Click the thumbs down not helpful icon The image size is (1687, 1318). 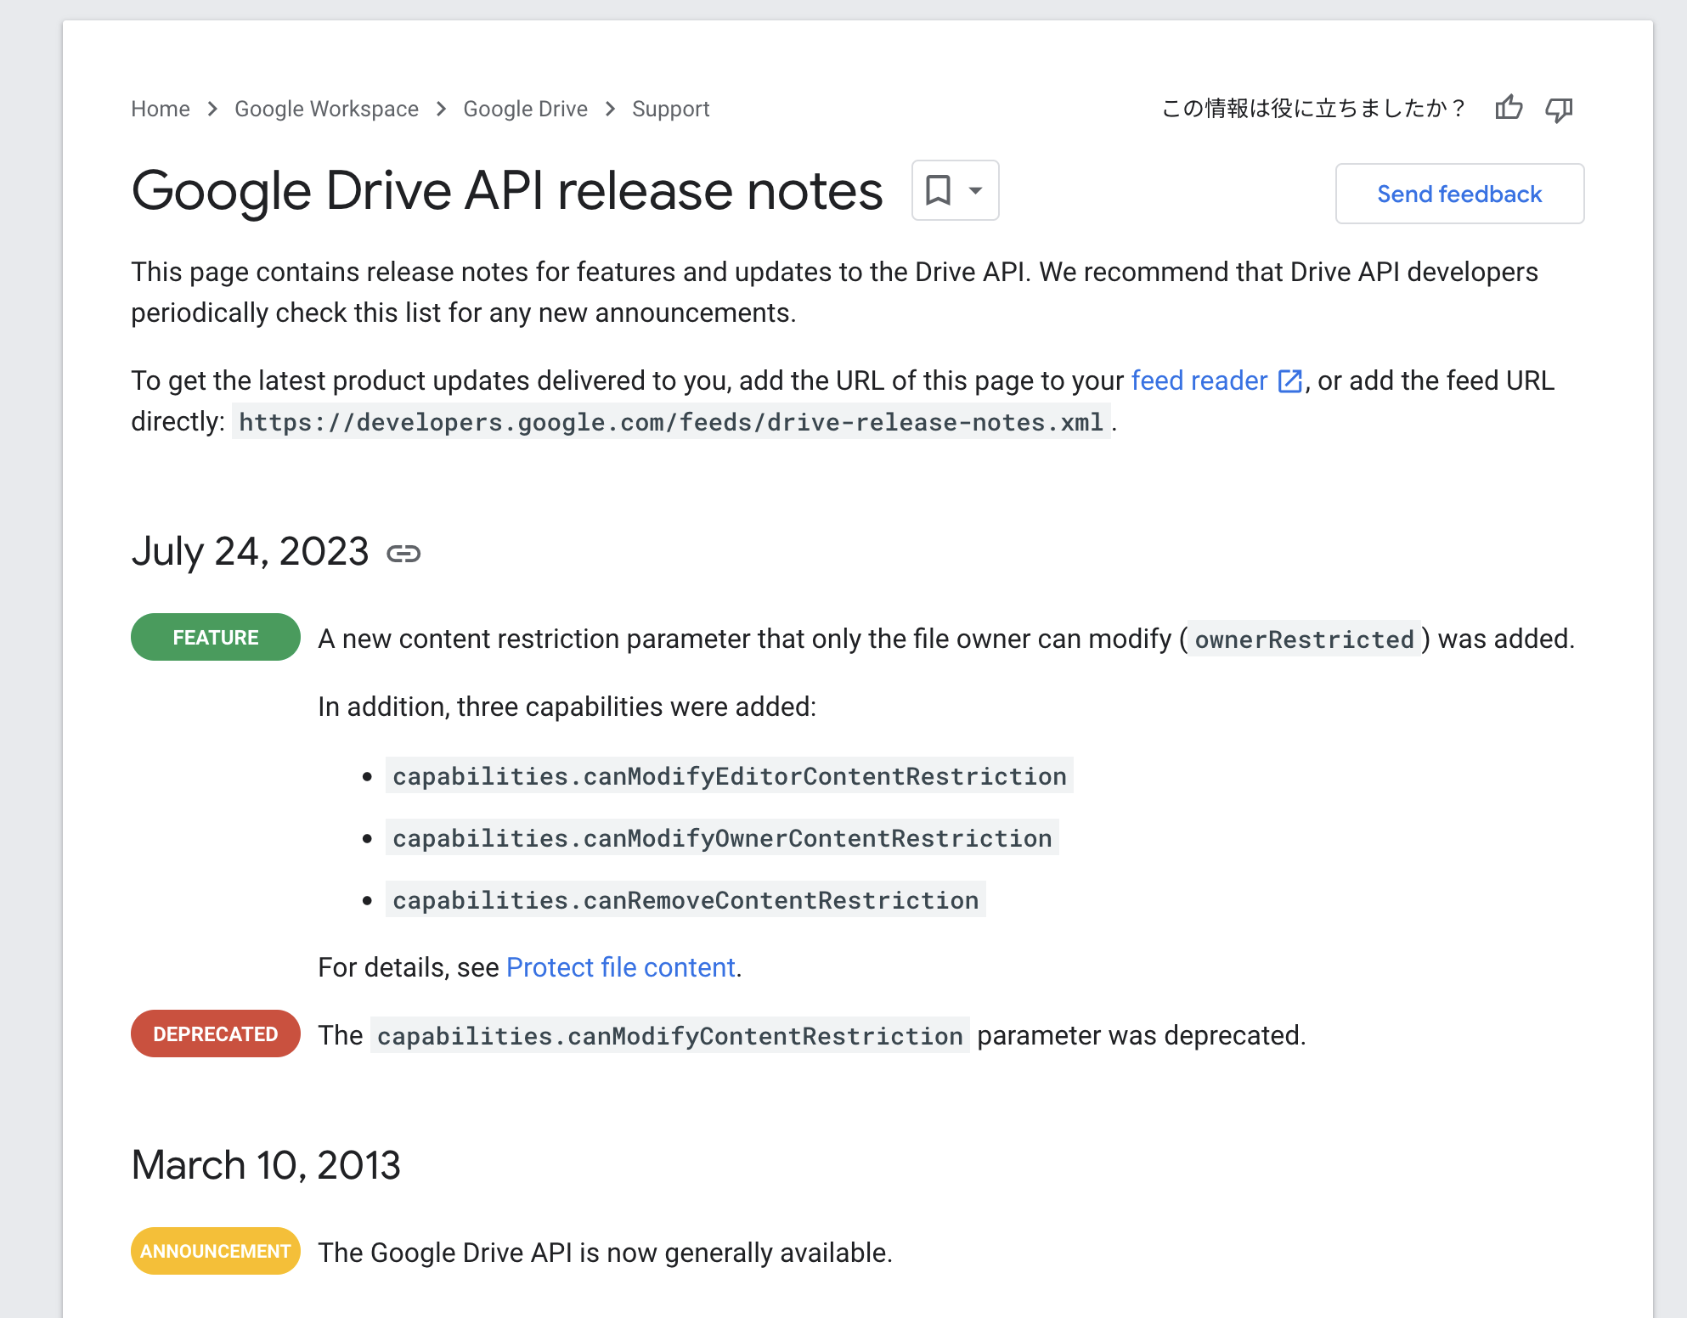1559,110
